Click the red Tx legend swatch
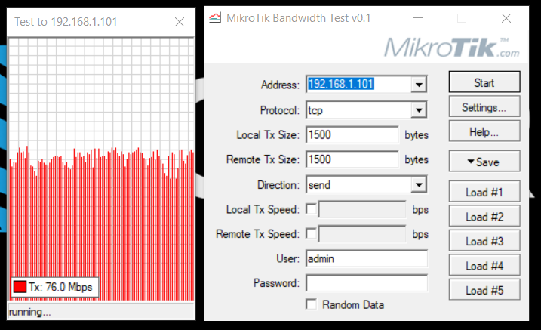The image size is (541, 330). coord(20,287)
